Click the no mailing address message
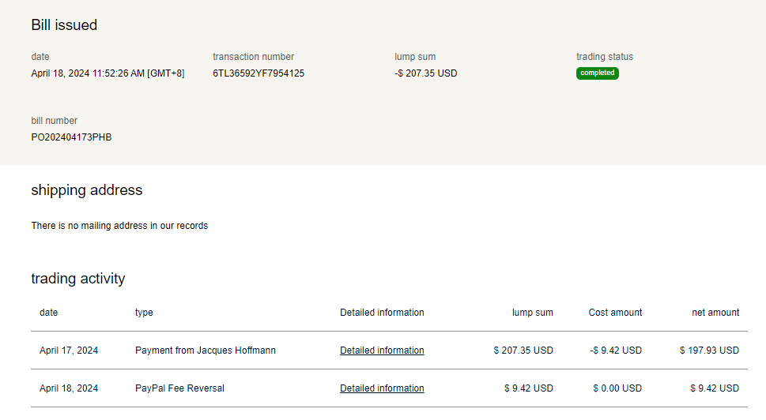This screenshot has height=420, width=766. coord(119,226)
